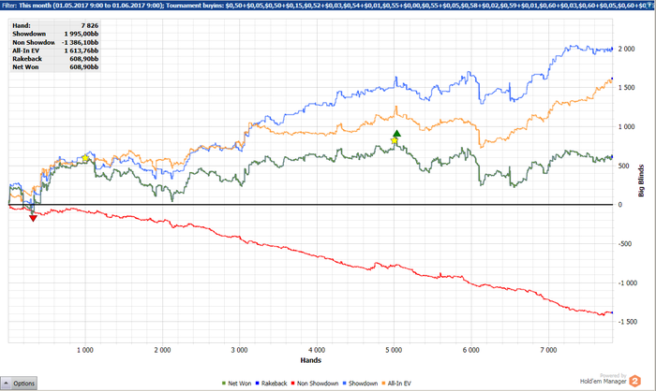Click the green Net Won legend swatch
This screenshot has width=656, height=391.
coord(223,384)
